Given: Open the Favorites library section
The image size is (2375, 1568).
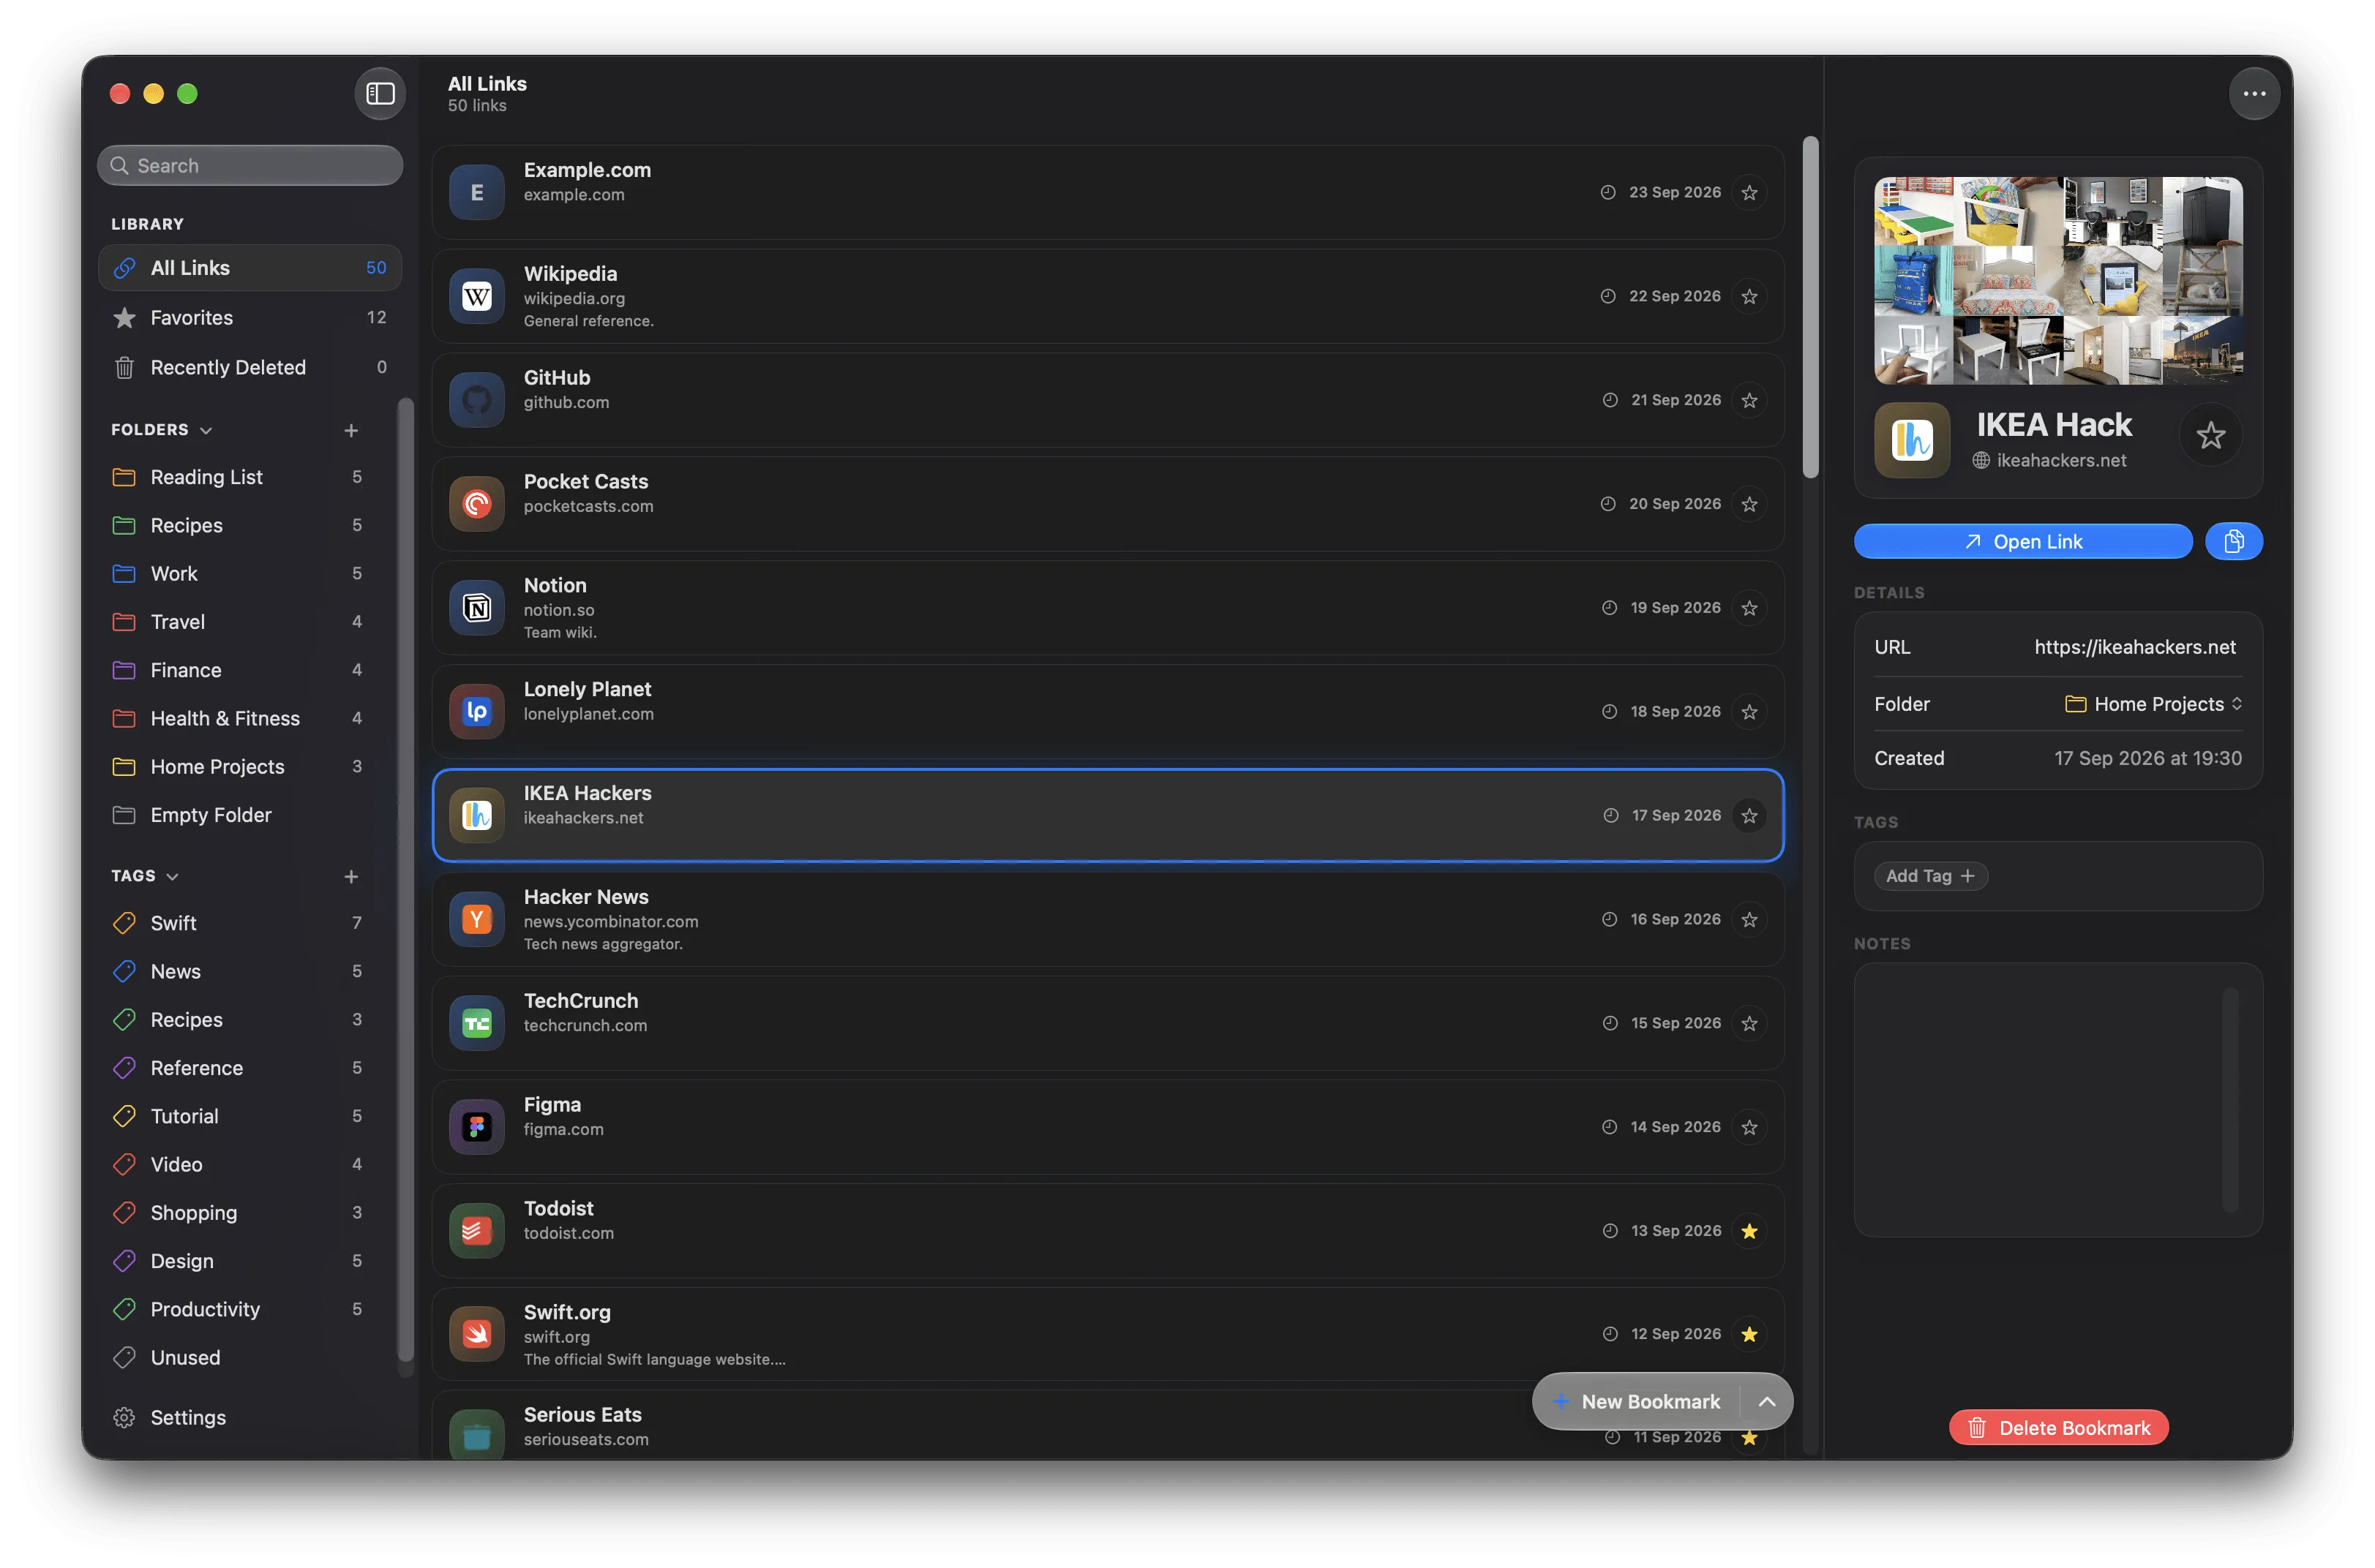Looking at the screenshot, I should point(250,317).
